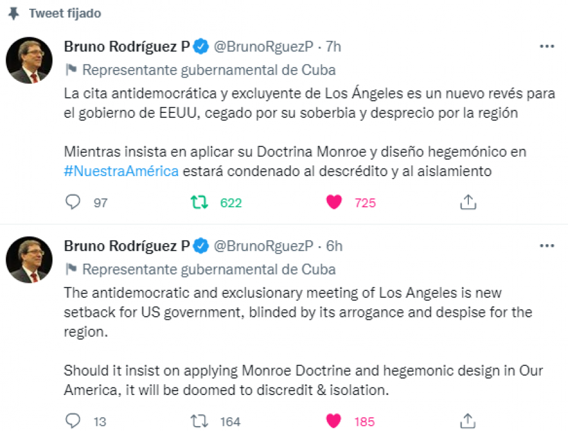
Task: Open profile photo on the second tweet
Action: click(x=29, y=259)
